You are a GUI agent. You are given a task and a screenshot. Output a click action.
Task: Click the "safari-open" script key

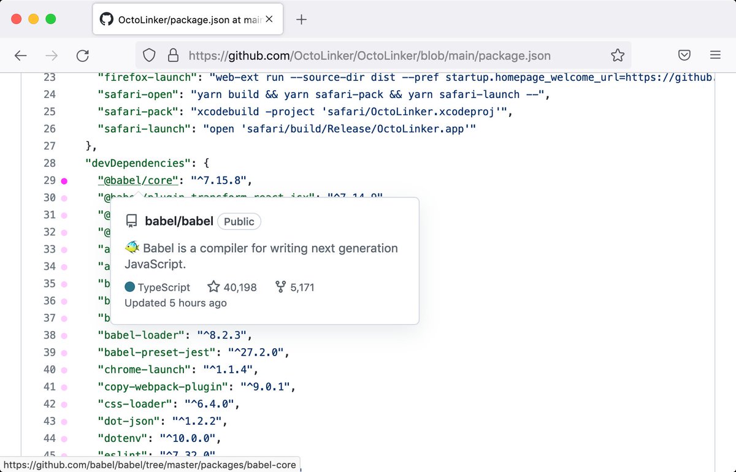tap(138, 94)
